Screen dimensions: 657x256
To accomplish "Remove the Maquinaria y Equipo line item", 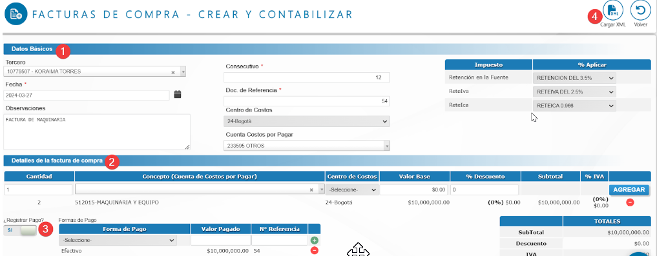I will pos(630,202).
